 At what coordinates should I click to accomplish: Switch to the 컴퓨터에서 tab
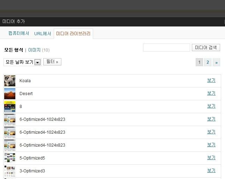tap(18, 33)
